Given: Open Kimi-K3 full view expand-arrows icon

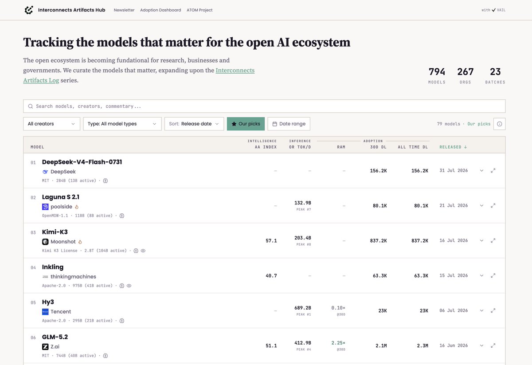Looking at the screenshot, I should [493, 240].
